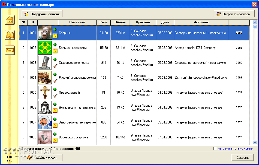Click the scrollbar up arrow
The width and height of the screenshot is (259, 165).
point(255,22)
